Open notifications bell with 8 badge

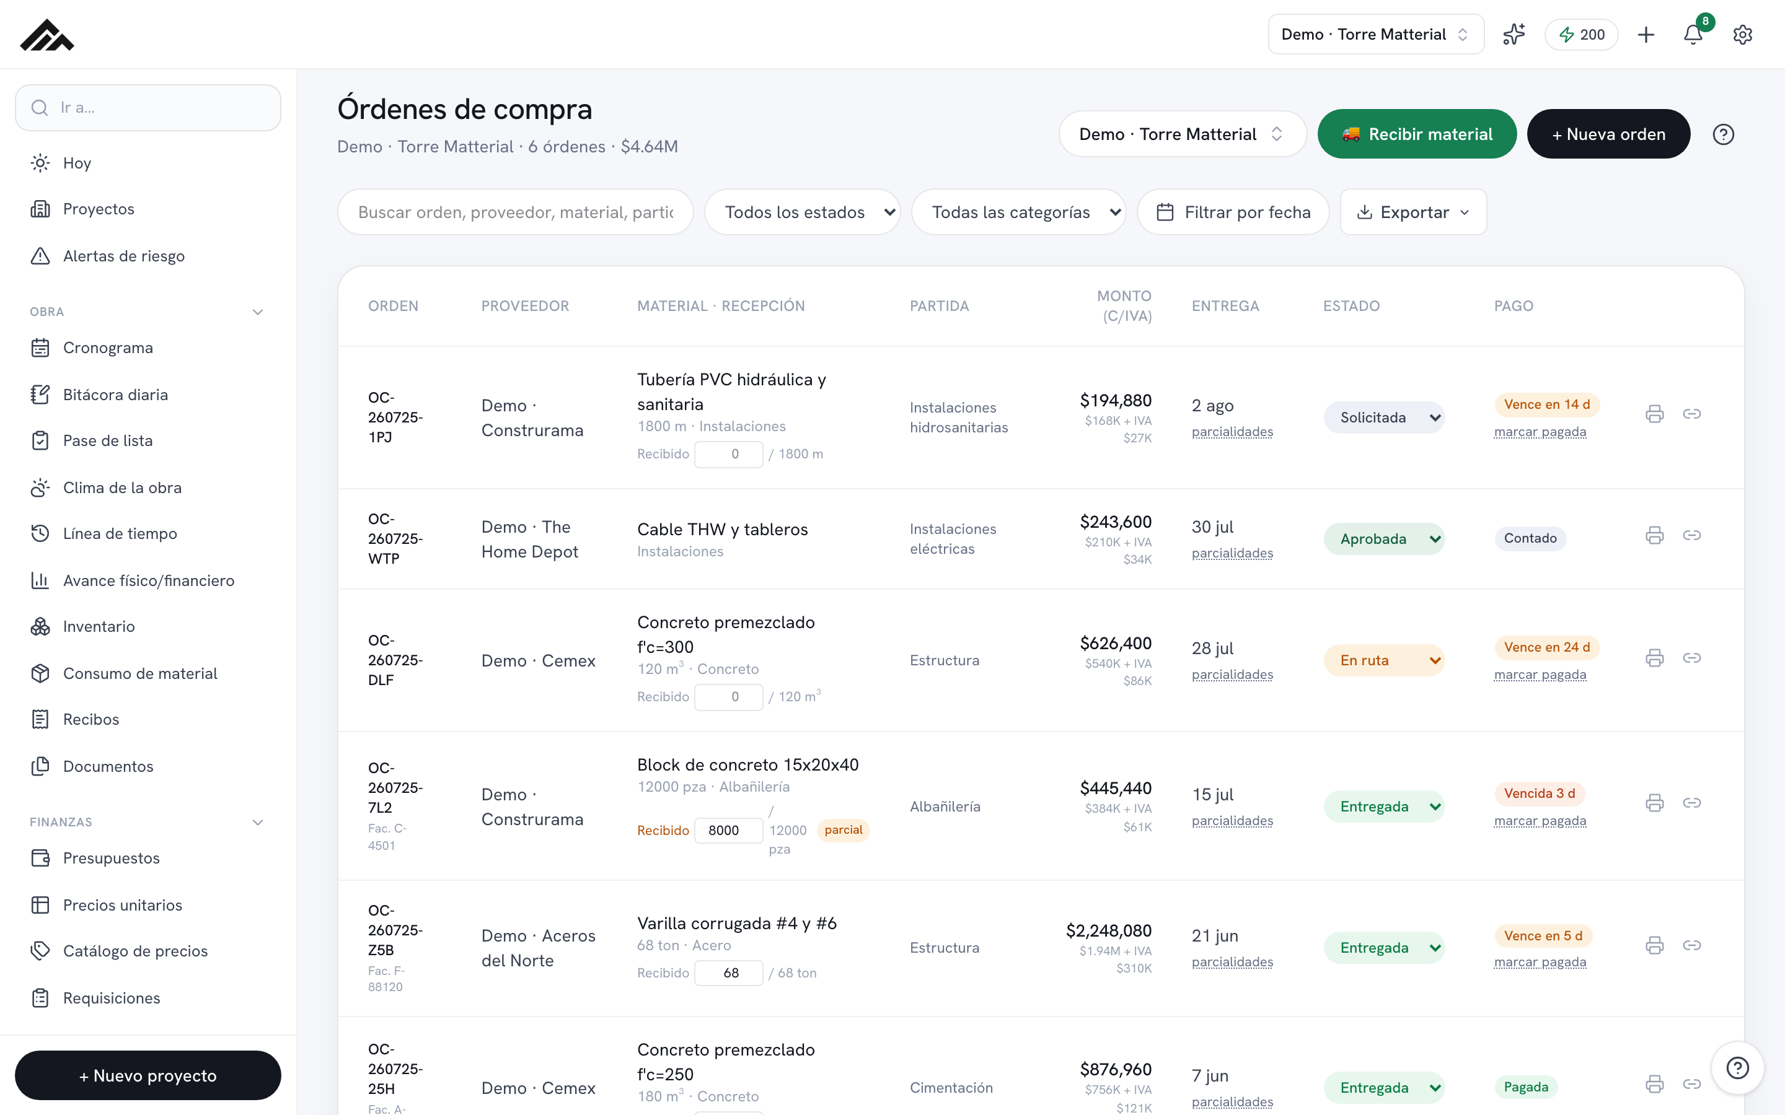coord(1693,35)
